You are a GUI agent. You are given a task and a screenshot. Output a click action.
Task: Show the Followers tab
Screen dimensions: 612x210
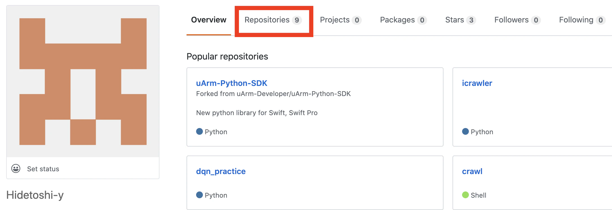click(518, 20)
